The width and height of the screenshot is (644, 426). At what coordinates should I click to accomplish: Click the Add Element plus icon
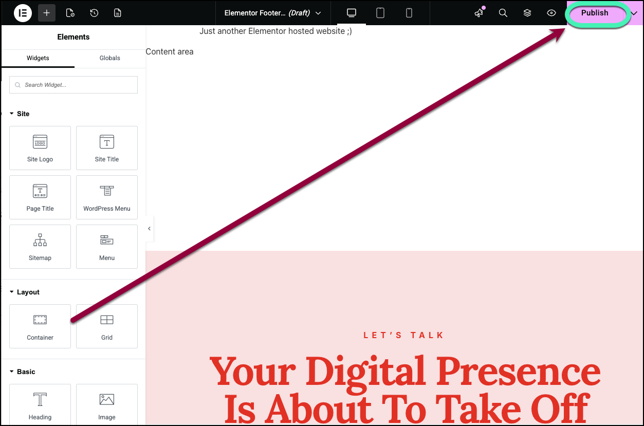[x=47, y=13]
